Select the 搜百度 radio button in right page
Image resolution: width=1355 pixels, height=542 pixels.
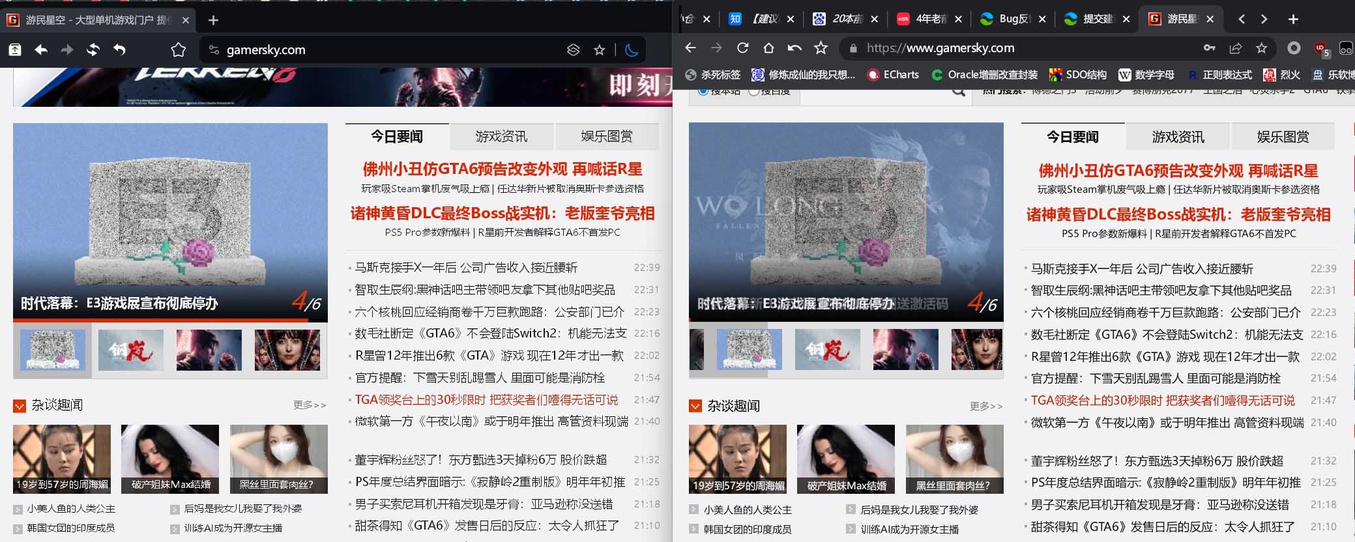click(x=754, y=91)
